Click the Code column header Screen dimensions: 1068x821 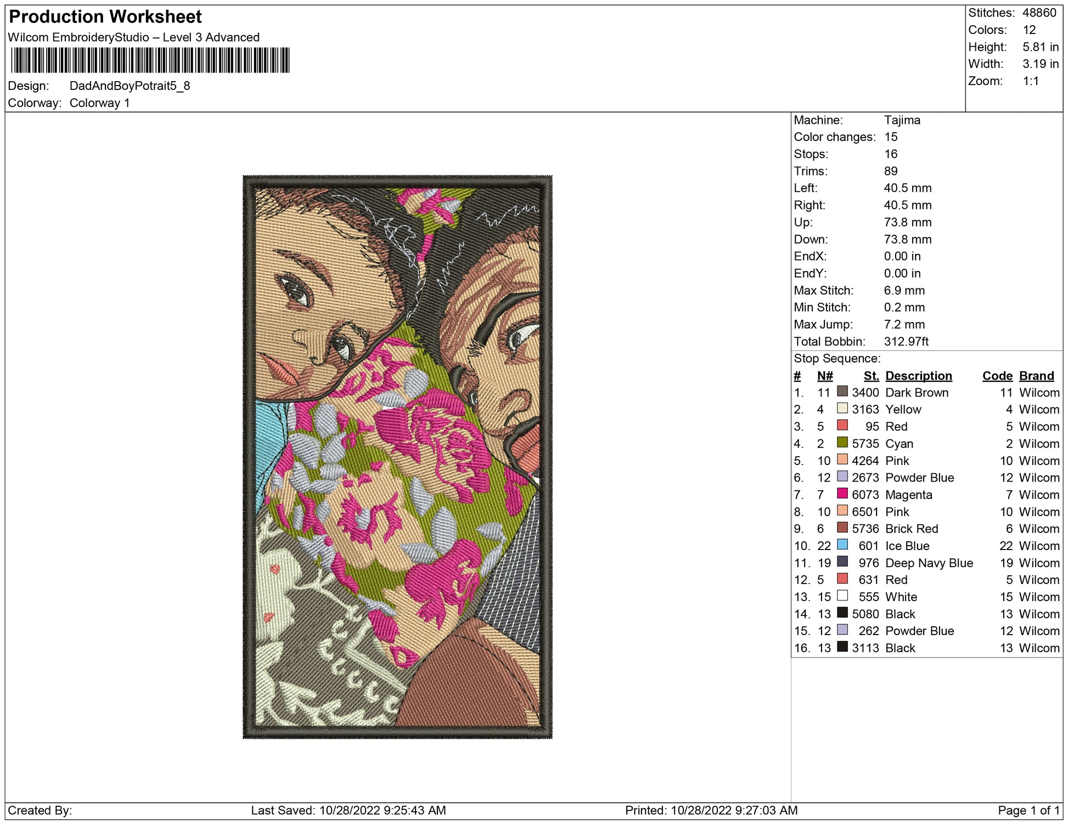(x=997, y=376)
